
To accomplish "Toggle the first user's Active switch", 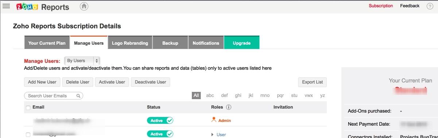I will (160, 120).
